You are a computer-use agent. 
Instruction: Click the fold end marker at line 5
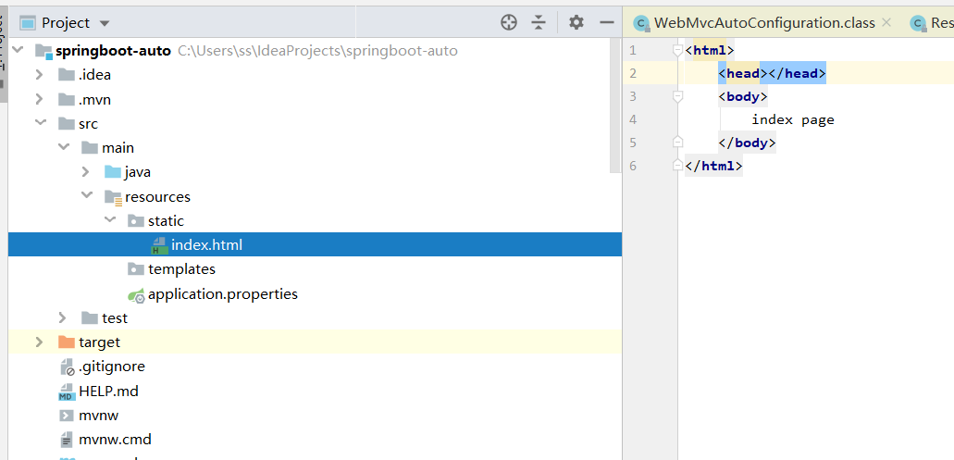(677, 143)
